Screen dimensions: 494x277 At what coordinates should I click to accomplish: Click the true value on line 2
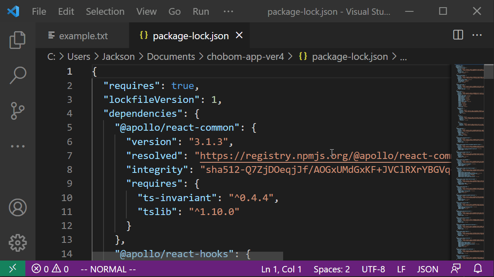pyautogui.click(x=183, y=86)
